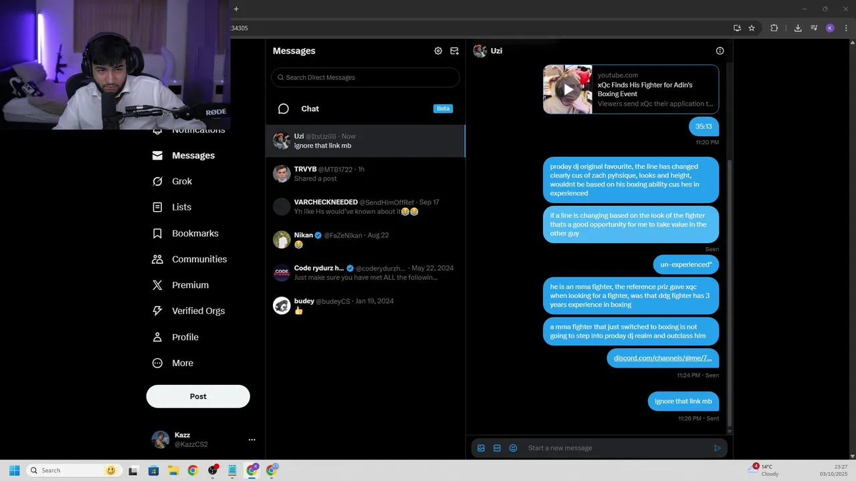
Task: Open the Windows Start menu
Action: tap(14, 470)
